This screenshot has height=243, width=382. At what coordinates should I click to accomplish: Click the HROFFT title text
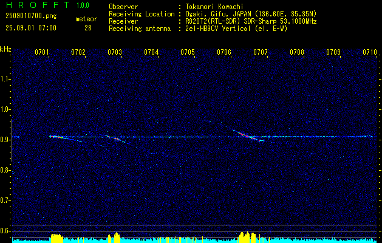click(37, 5)
